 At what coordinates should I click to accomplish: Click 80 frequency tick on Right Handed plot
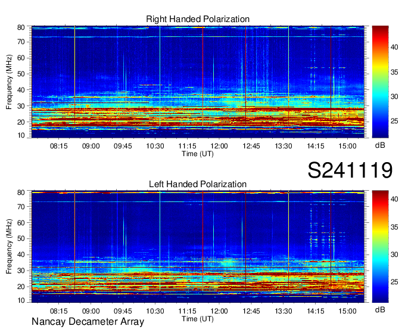pos(21,27)
